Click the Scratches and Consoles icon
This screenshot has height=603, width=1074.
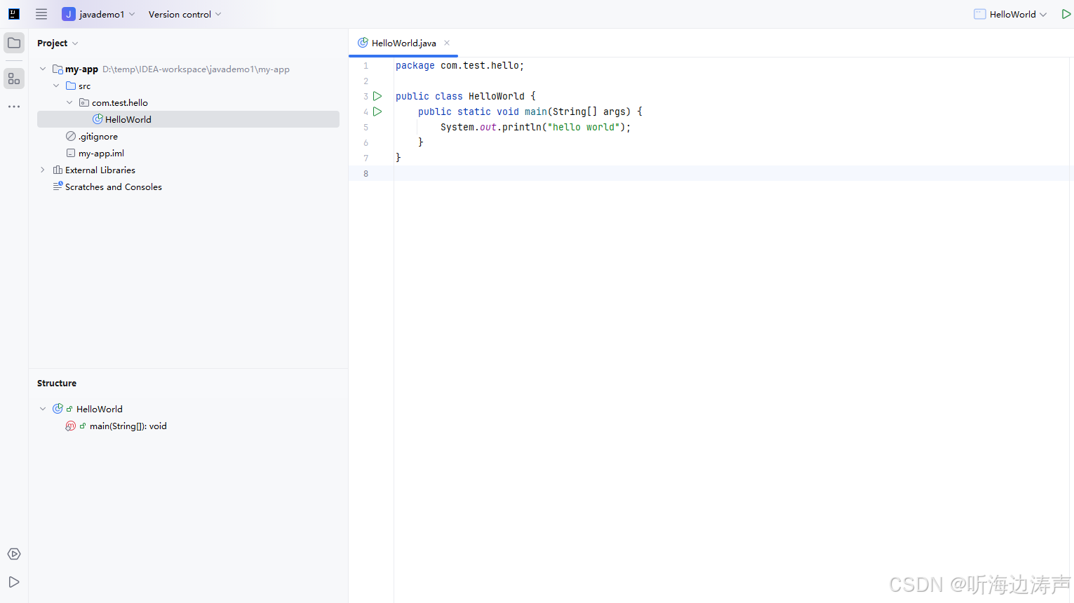58,186
